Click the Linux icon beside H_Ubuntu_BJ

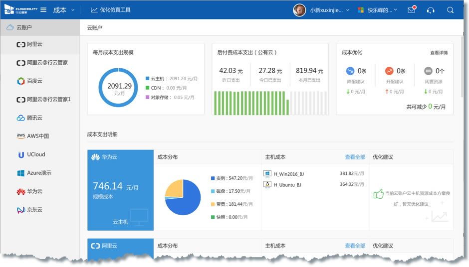coord(267,184)
